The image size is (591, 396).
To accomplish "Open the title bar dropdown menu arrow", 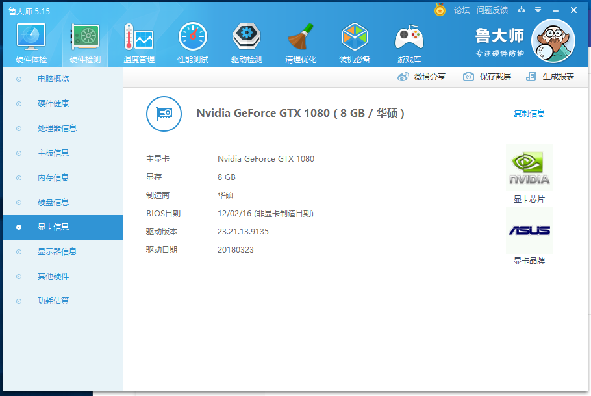I will 538,10.
